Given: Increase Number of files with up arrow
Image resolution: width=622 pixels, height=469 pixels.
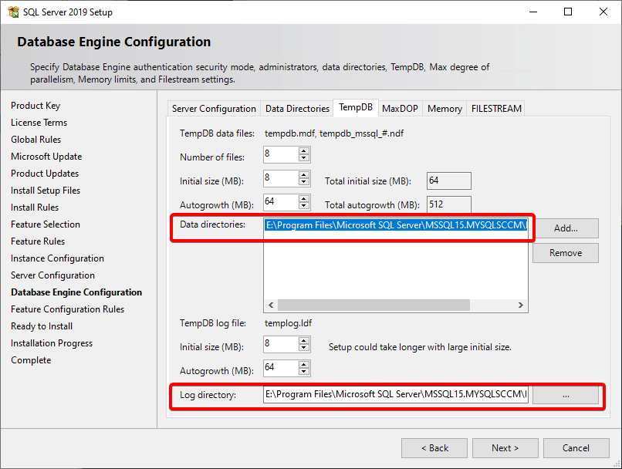Looking at the screenshot, I should [x=304, y=151].
